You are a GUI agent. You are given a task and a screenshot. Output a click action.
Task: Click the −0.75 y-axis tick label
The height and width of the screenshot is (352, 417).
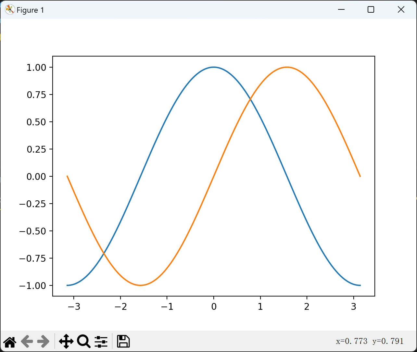click(32, 258)
